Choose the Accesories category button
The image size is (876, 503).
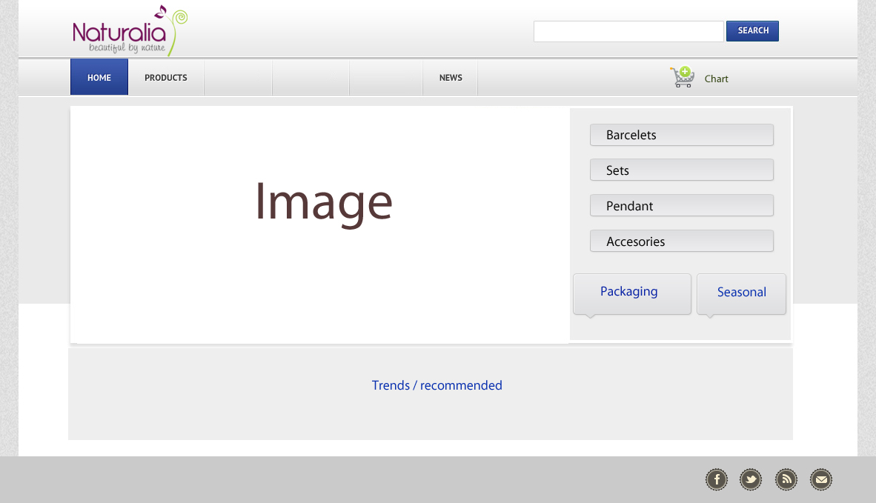[682, 241]
